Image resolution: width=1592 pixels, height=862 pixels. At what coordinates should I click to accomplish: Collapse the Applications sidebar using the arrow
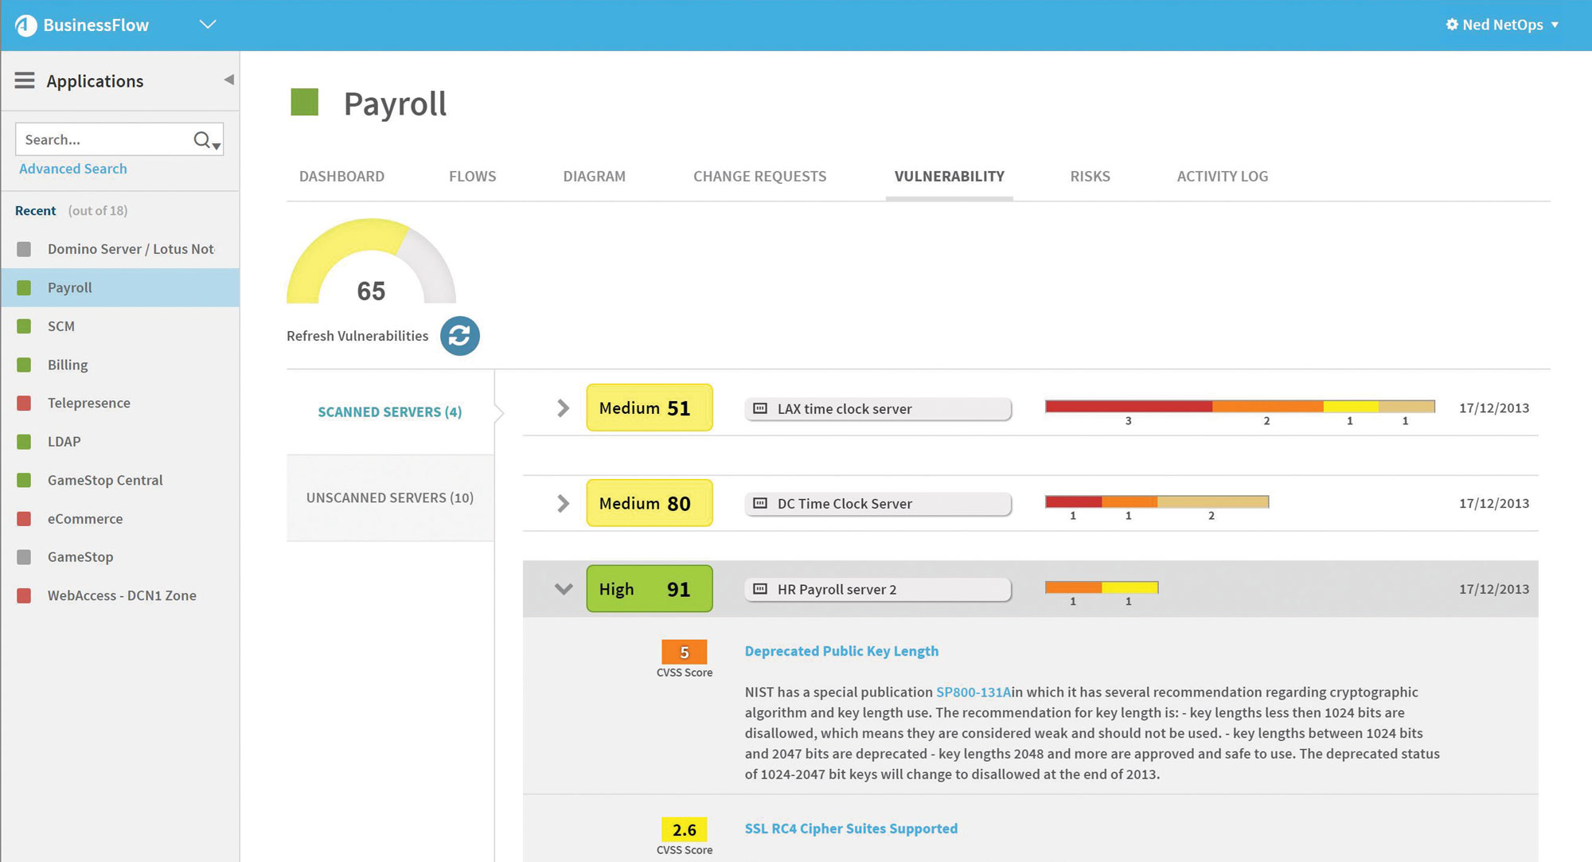pyautogui.click(x=228, y=80)
